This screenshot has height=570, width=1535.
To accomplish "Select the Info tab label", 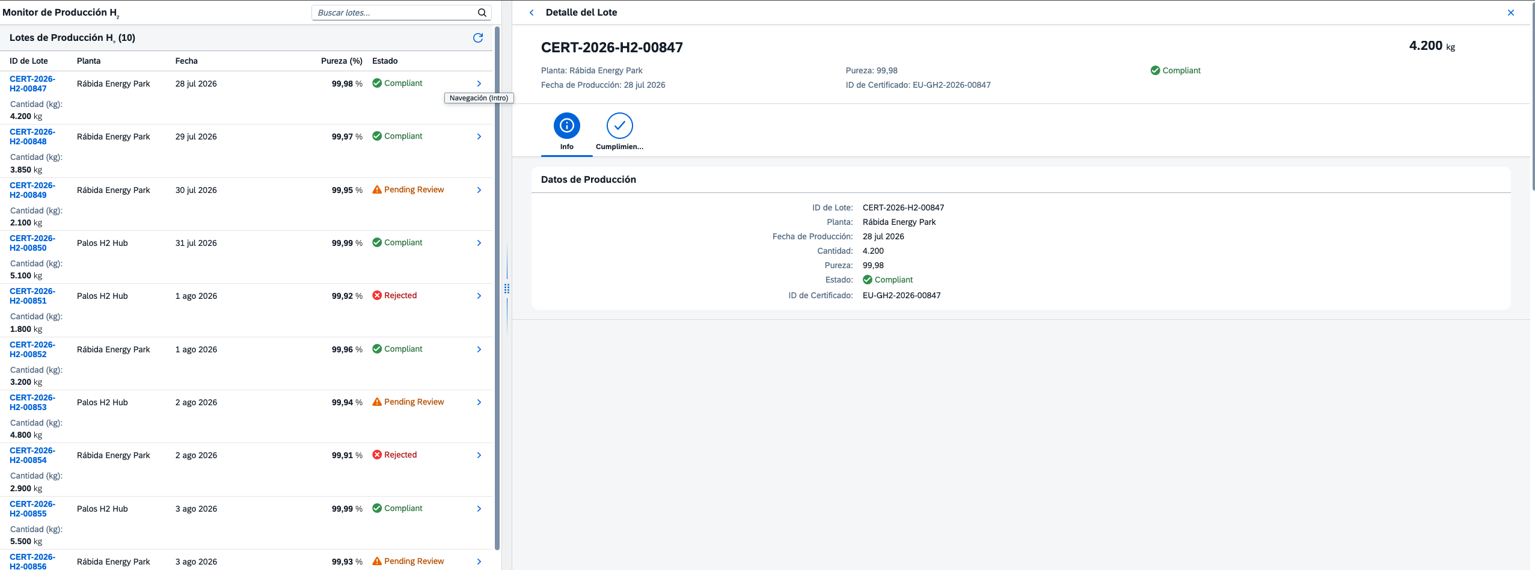I will pos(566,147).
